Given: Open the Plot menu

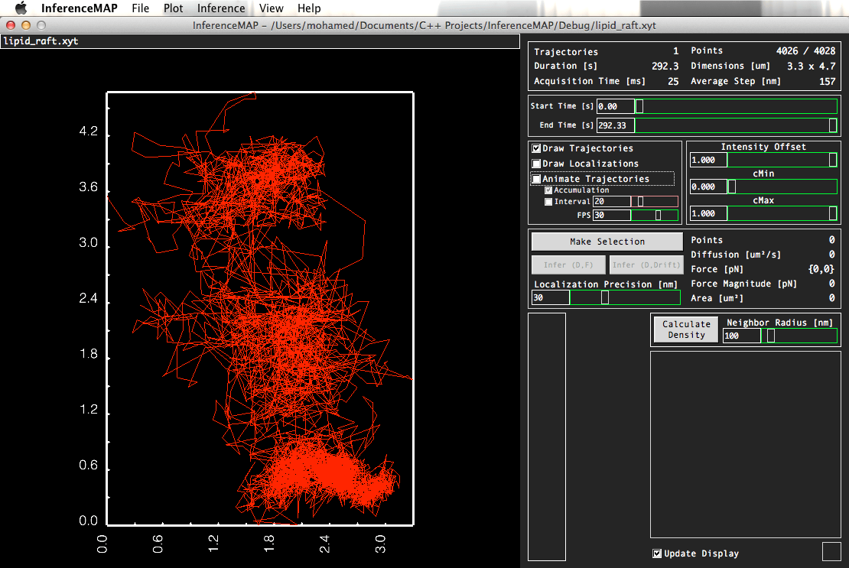Looking at the screenshot, I should click(x=174, y=8).
